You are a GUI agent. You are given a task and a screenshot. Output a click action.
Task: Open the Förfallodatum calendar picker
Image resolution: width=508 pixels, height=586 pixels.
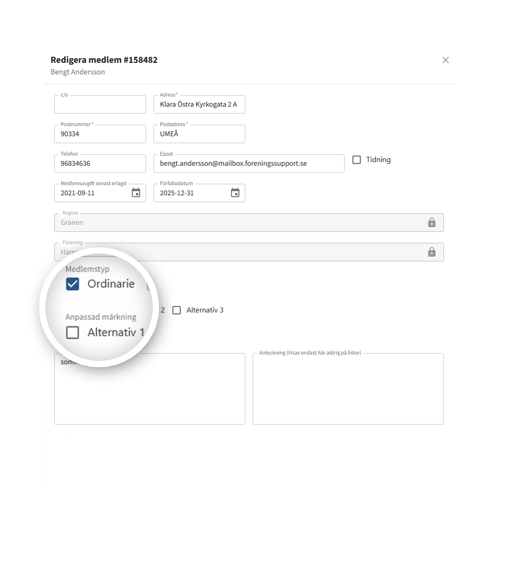pos(235,193)
